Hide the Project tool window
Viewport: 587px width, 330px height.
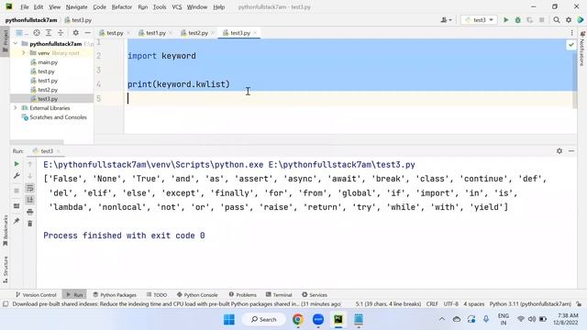pyautogui.click(x=88, y=33)
